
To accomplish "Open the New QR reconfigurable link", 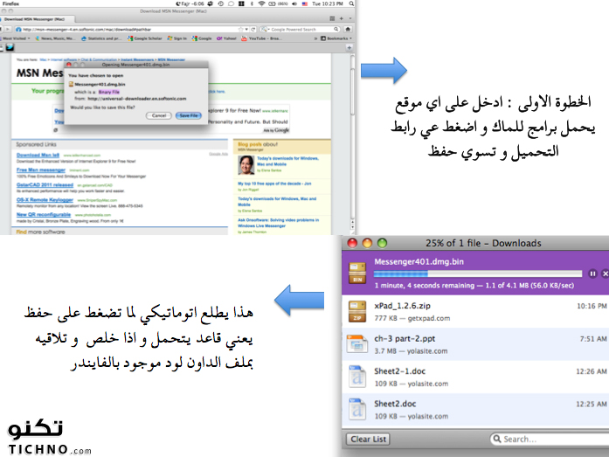I will click(44, 214).
